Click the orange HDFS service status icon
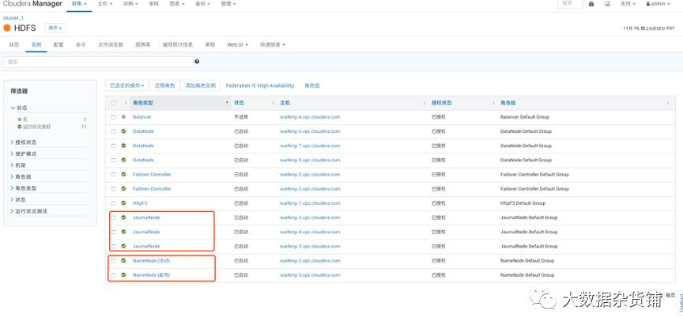The width and height of the screenshot is (683, 329). coord(7,28)
